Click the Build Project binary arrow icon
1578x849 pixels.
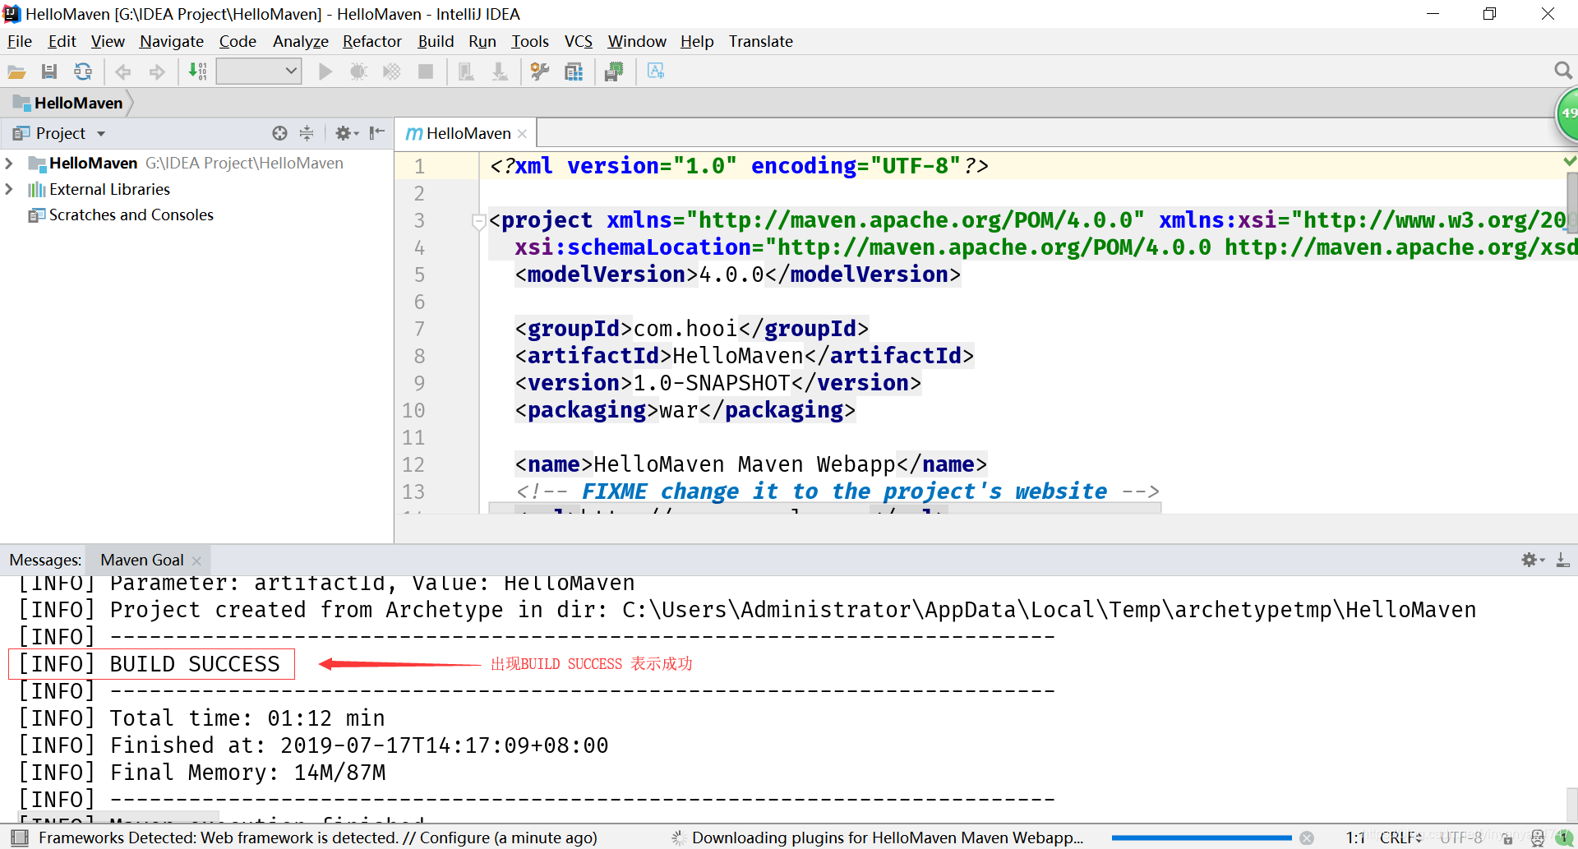(197, 72)
